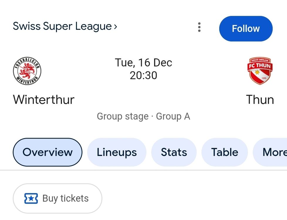This screenshot has height=220, width=287.
Task: Follow this match with the Follow button
Action: point(246,28)
